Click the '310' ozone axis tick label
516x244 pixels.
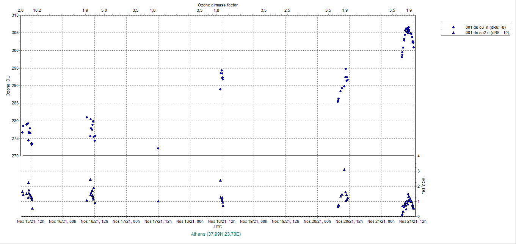click(15, 15)
